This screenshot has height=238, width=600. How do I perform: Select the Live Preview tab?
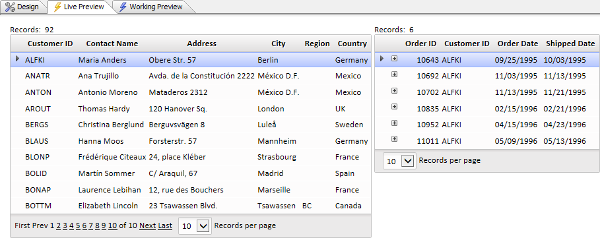(79, 7)
